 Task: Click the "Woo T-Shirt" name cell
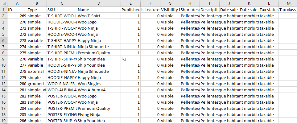pyautogui.click(x=99, y=16)
